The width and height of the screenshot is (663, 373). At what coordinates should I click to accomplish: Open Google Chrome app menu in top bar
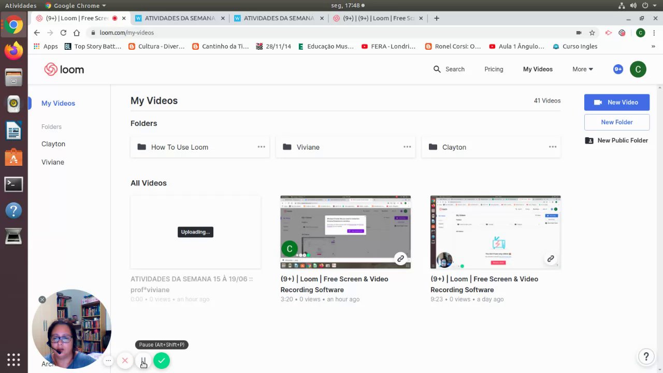[76, 6]
